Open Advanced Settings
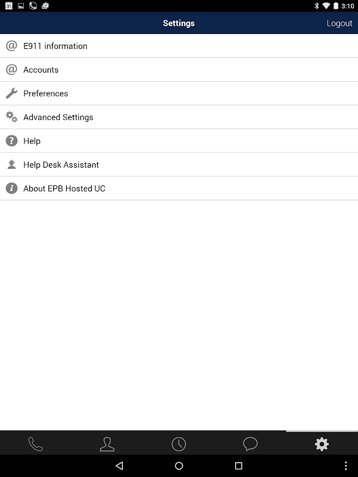This screenshot has width=358, height=477. tap(58, 117)
